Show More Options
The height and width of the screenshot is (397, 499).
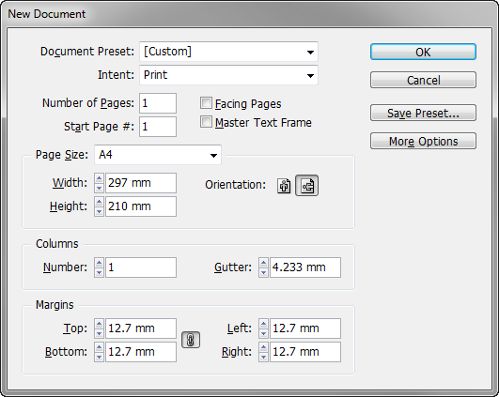[x=423, y=141]
